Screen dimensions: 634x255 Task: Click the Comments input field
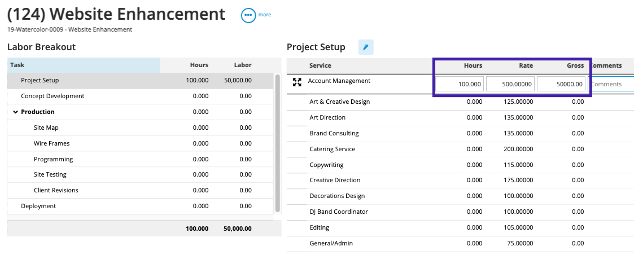click(x=610, y=84)
